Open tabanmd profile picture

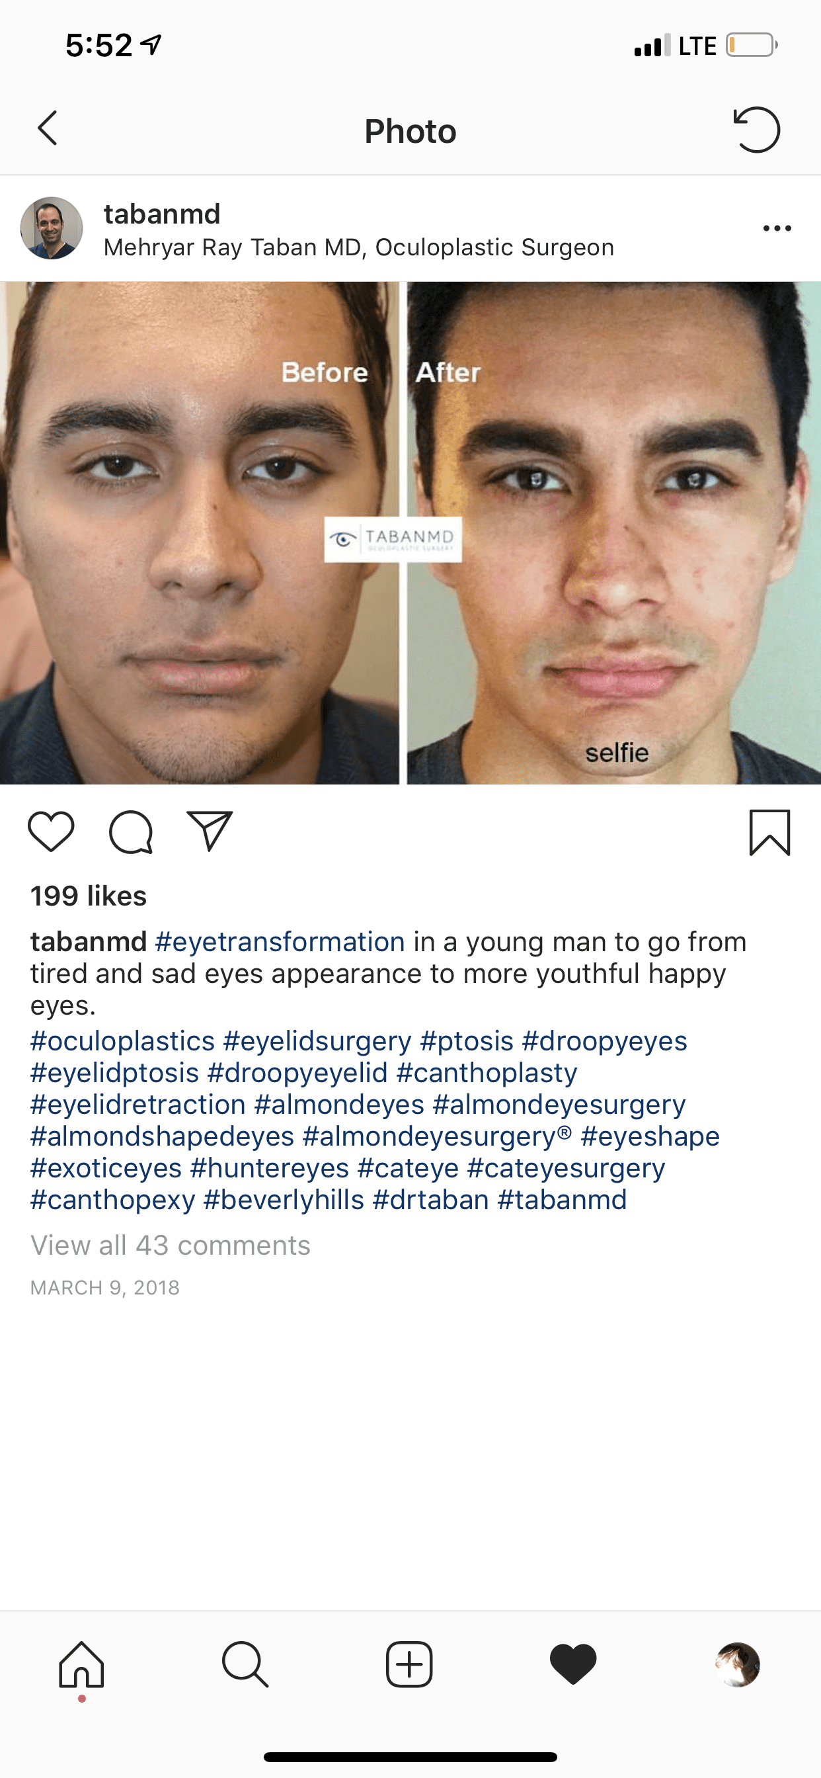52,228
